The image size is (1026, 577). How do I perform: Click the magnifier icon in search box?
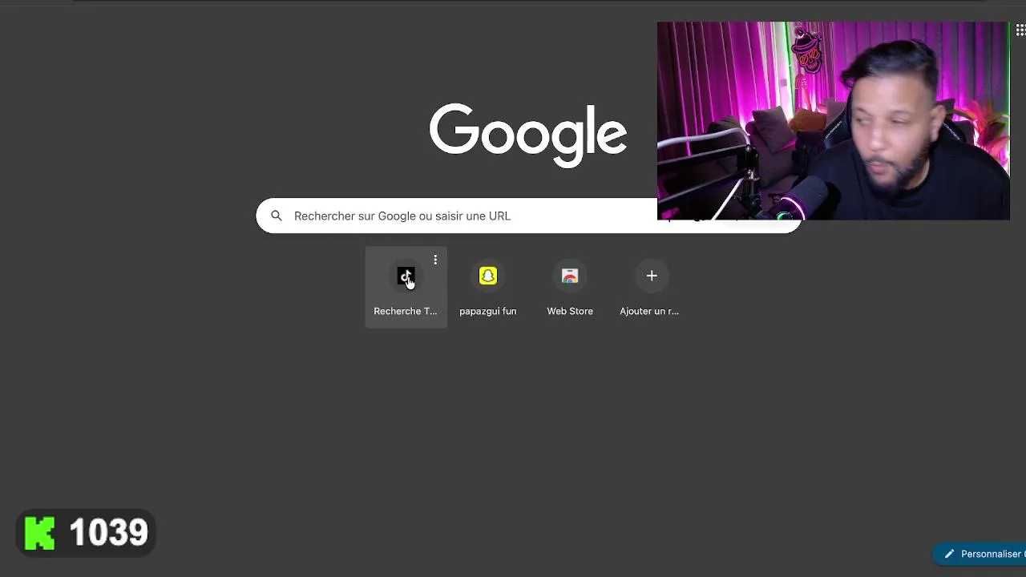coord(277,216)
